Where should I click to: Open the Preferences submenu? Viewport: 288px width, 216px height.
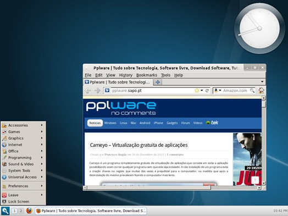click(x=23, y=186)
